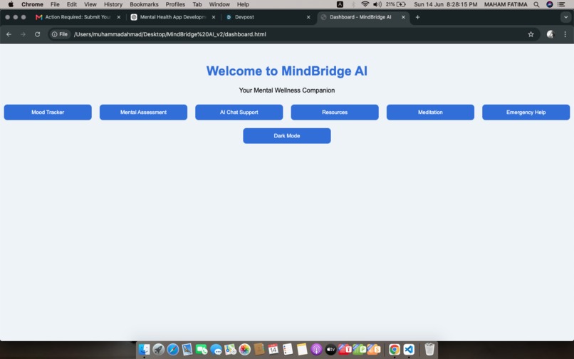Launch Safari from the Dock
This screenshot has height=359, width=574.
coord(173,349)
